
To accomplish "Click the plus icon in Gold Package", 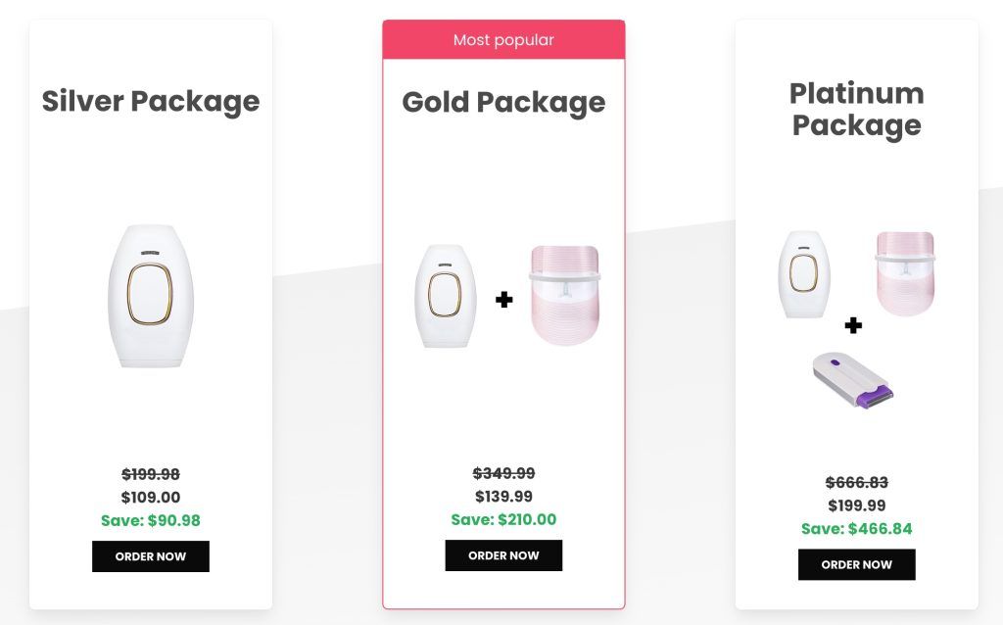I will 504,300.
